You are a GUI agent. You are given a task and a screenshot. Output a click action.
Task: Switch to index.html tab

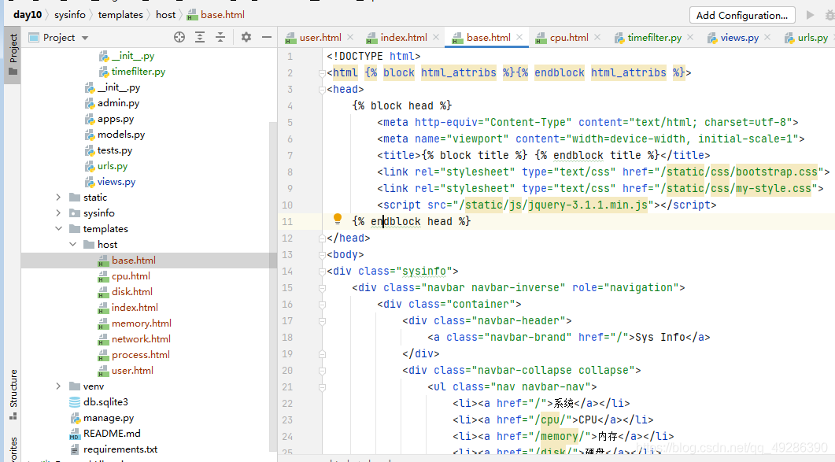[x=404, y=37]
